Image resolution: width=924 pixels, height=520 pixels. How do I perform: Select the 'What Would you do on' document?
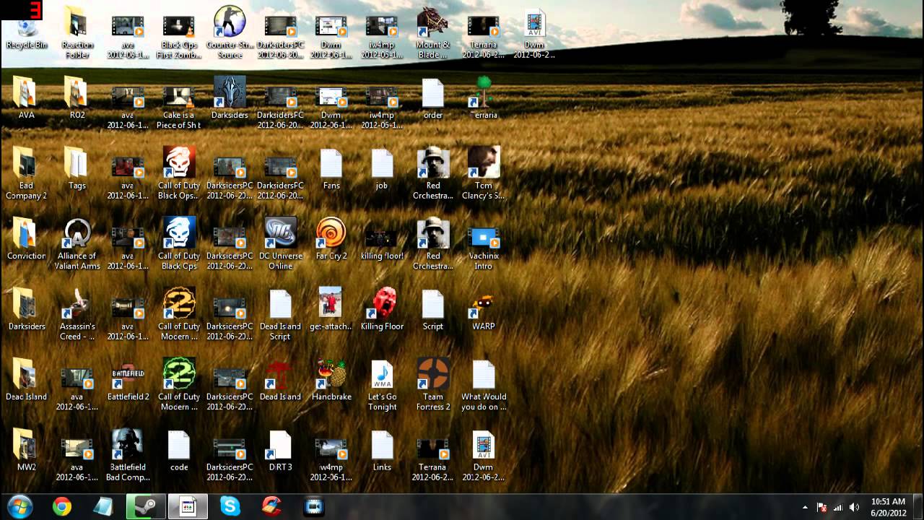click(x=484, y=385)
